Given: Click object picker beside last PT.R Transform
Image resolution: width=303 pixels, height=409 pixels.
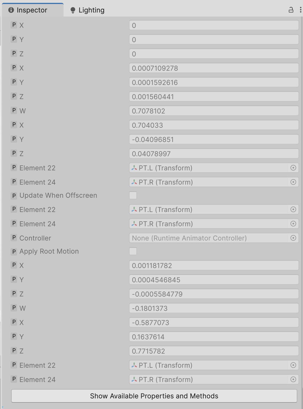Looking at the screenshot, I should 293,379.
